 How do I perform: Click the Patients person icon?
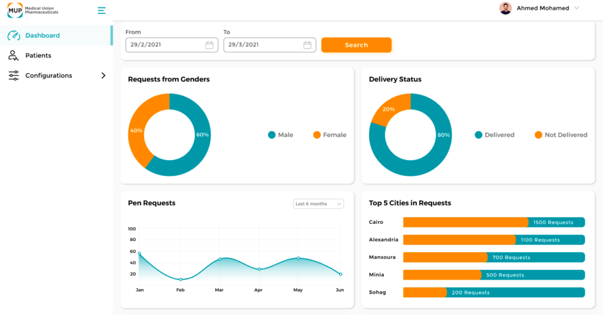click(14, 56)
